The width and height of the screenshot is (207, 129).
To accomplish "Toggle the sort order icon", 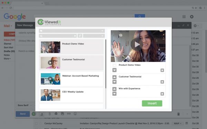I will pyautogui.click(x=80, y=36).
